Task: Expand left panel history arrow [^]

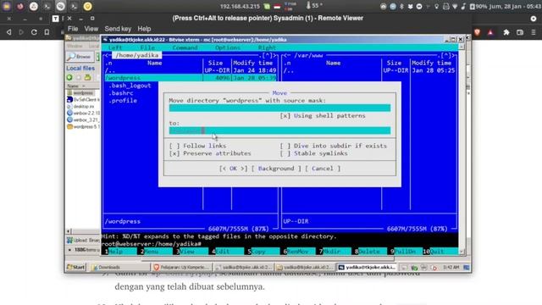Action: [268, 55]
